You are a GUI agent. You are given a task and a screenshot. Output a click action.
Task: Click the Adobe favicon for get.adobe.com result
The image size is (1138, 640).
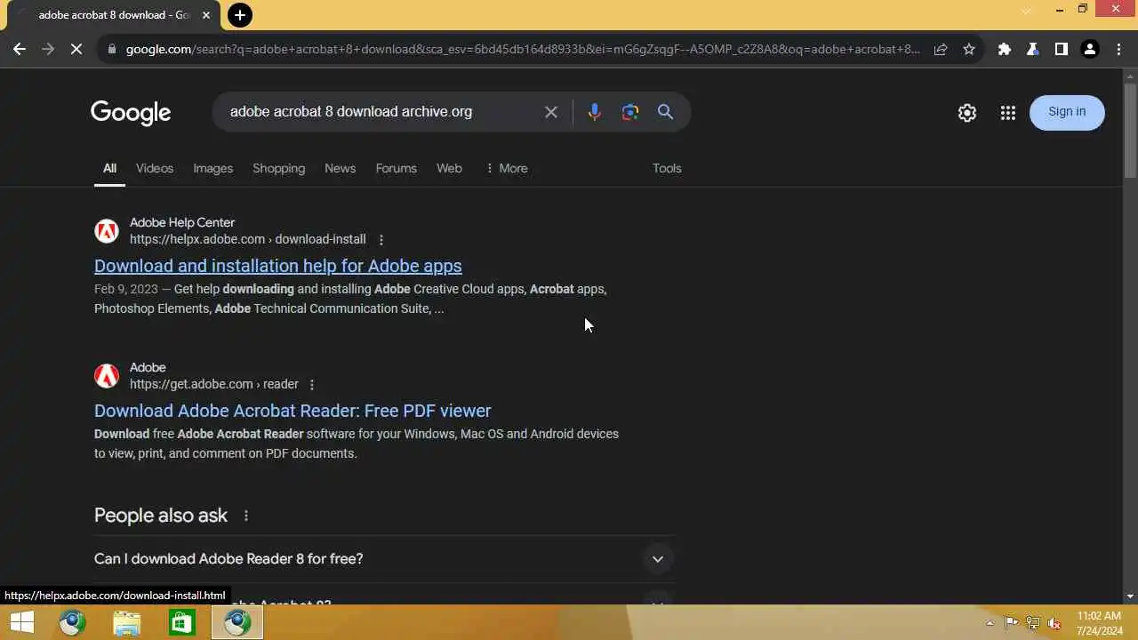tap(107, 376)
